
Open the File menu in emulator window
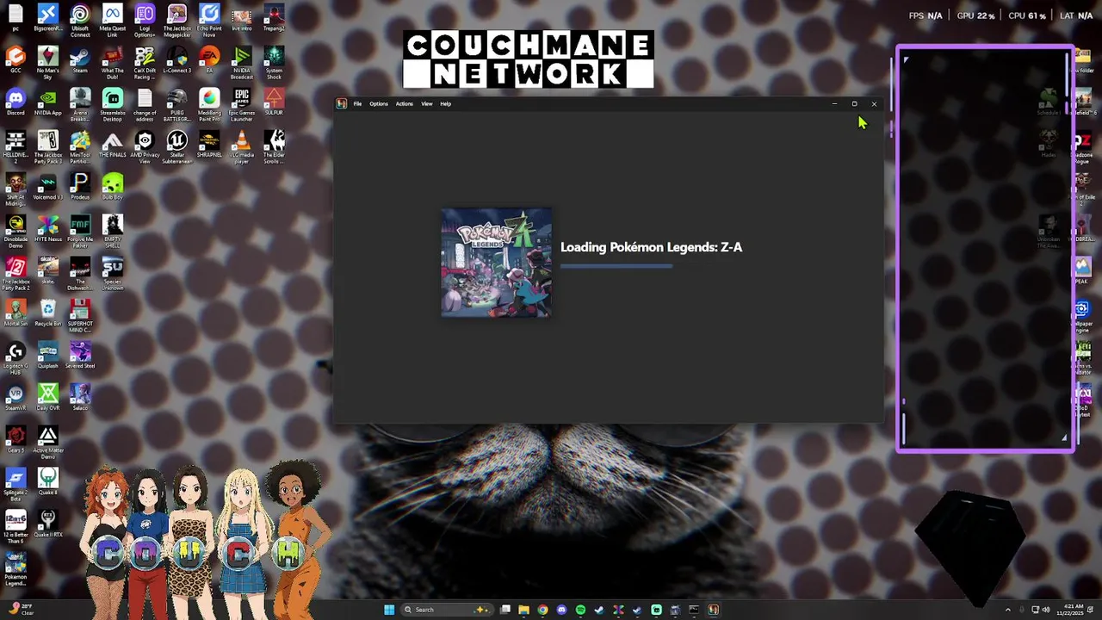tap(357, 104)
